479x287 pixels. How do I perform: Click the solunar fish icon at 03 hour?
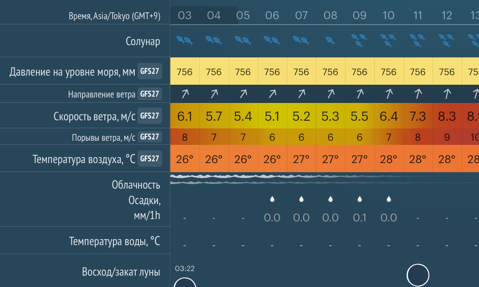tap(184, 41)
